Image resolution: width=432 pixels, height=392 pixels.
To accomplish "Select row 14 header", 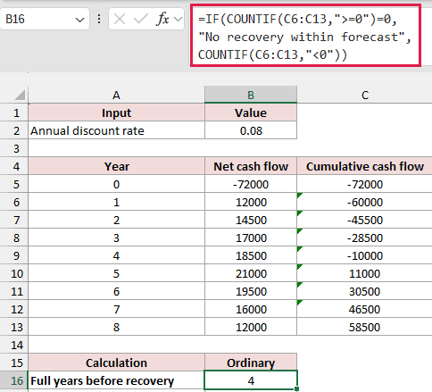I will pos(14,345).
